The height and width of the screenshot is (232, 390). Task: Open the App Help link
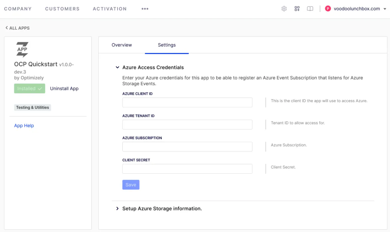[24, 125]
